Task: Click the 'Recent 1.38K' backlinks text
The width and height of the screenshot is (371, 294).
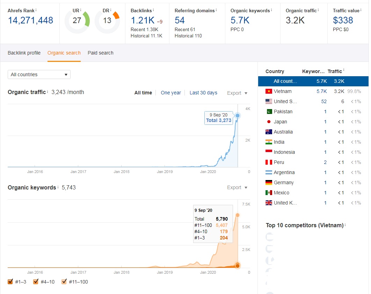Action: click(x=145, y=30)
